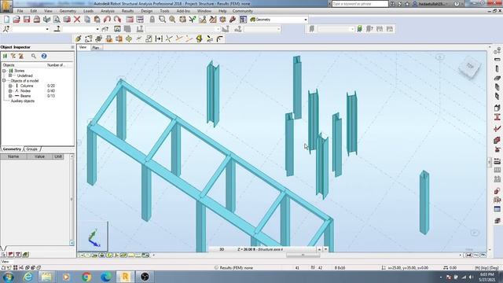Click the Value column header
The height and width of the screenshot is (283, 503).
click(x=39, y=156)
